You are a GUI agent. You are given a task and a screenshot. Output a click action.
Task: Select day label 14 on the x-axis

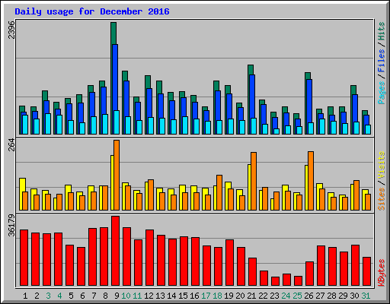tap(171, 296)
